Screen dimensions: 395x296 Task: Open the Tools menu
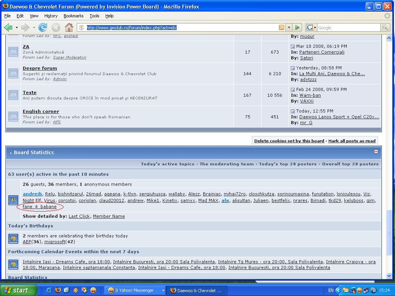pos(94,16)
